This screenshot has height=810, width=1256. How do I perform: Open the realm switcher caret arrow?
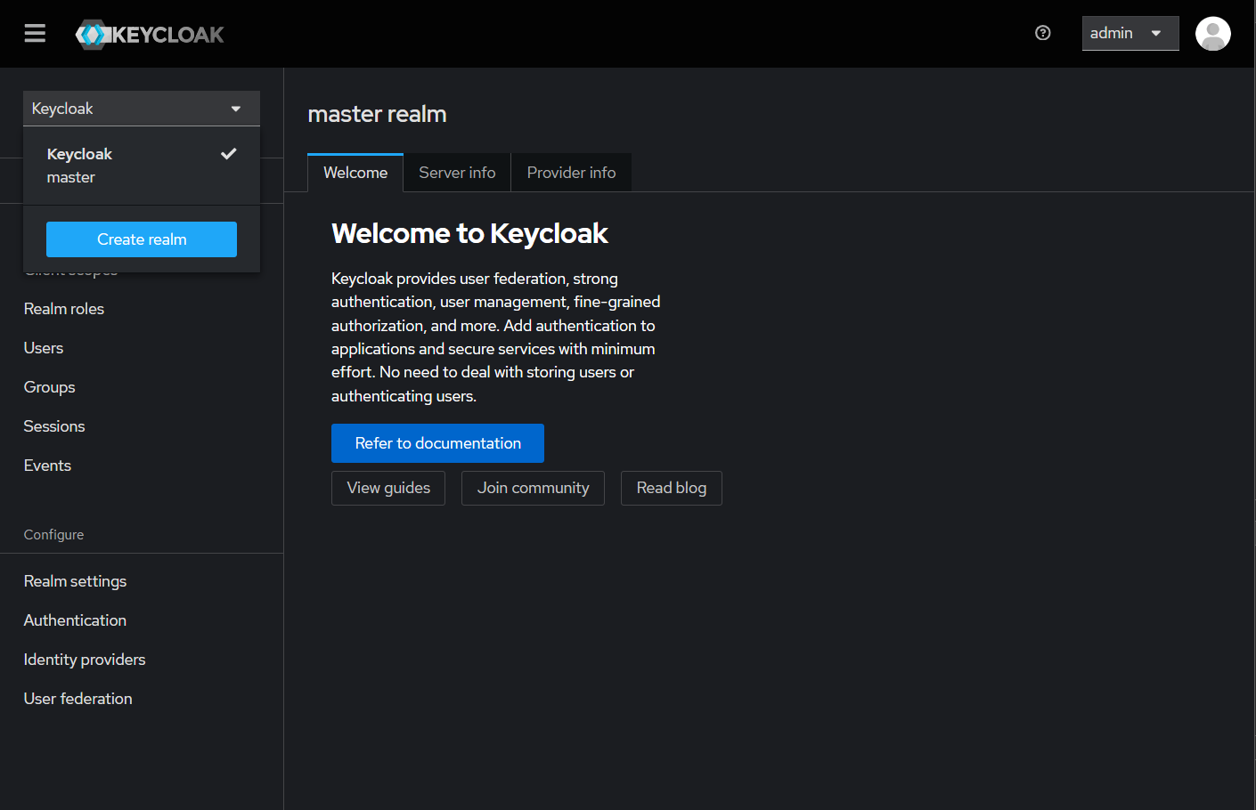(235, 108)
